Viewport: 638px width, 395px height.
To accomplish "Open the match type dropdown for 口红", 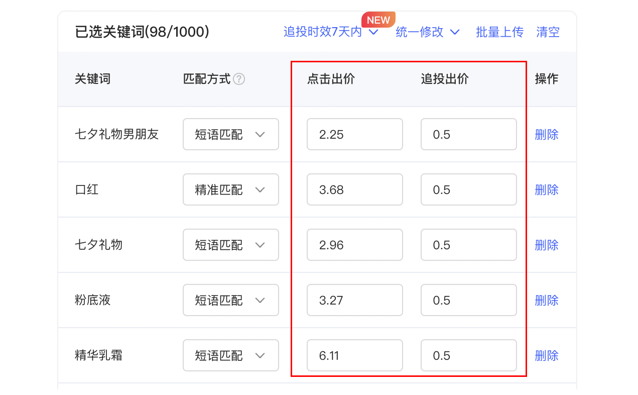I will pyautogui.click(x=230, y=189).
